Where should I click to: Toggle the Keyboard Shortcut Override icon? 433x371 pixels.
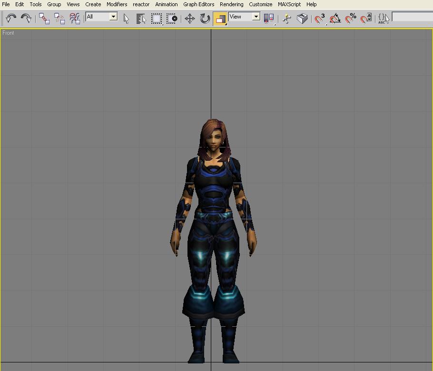click(x=302, y=19)
